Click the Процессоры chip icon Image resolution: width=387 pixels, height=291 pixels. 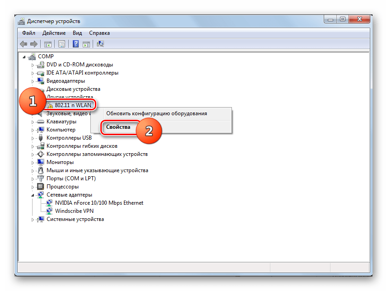pyautogui.click(x=41, y=187)
